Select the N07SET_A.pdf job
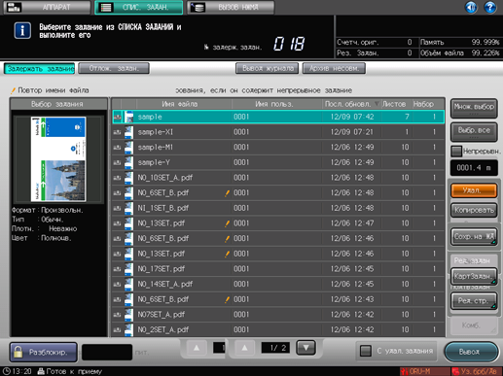The height and width of the screenshot is (376, 503). coord(278,315)
